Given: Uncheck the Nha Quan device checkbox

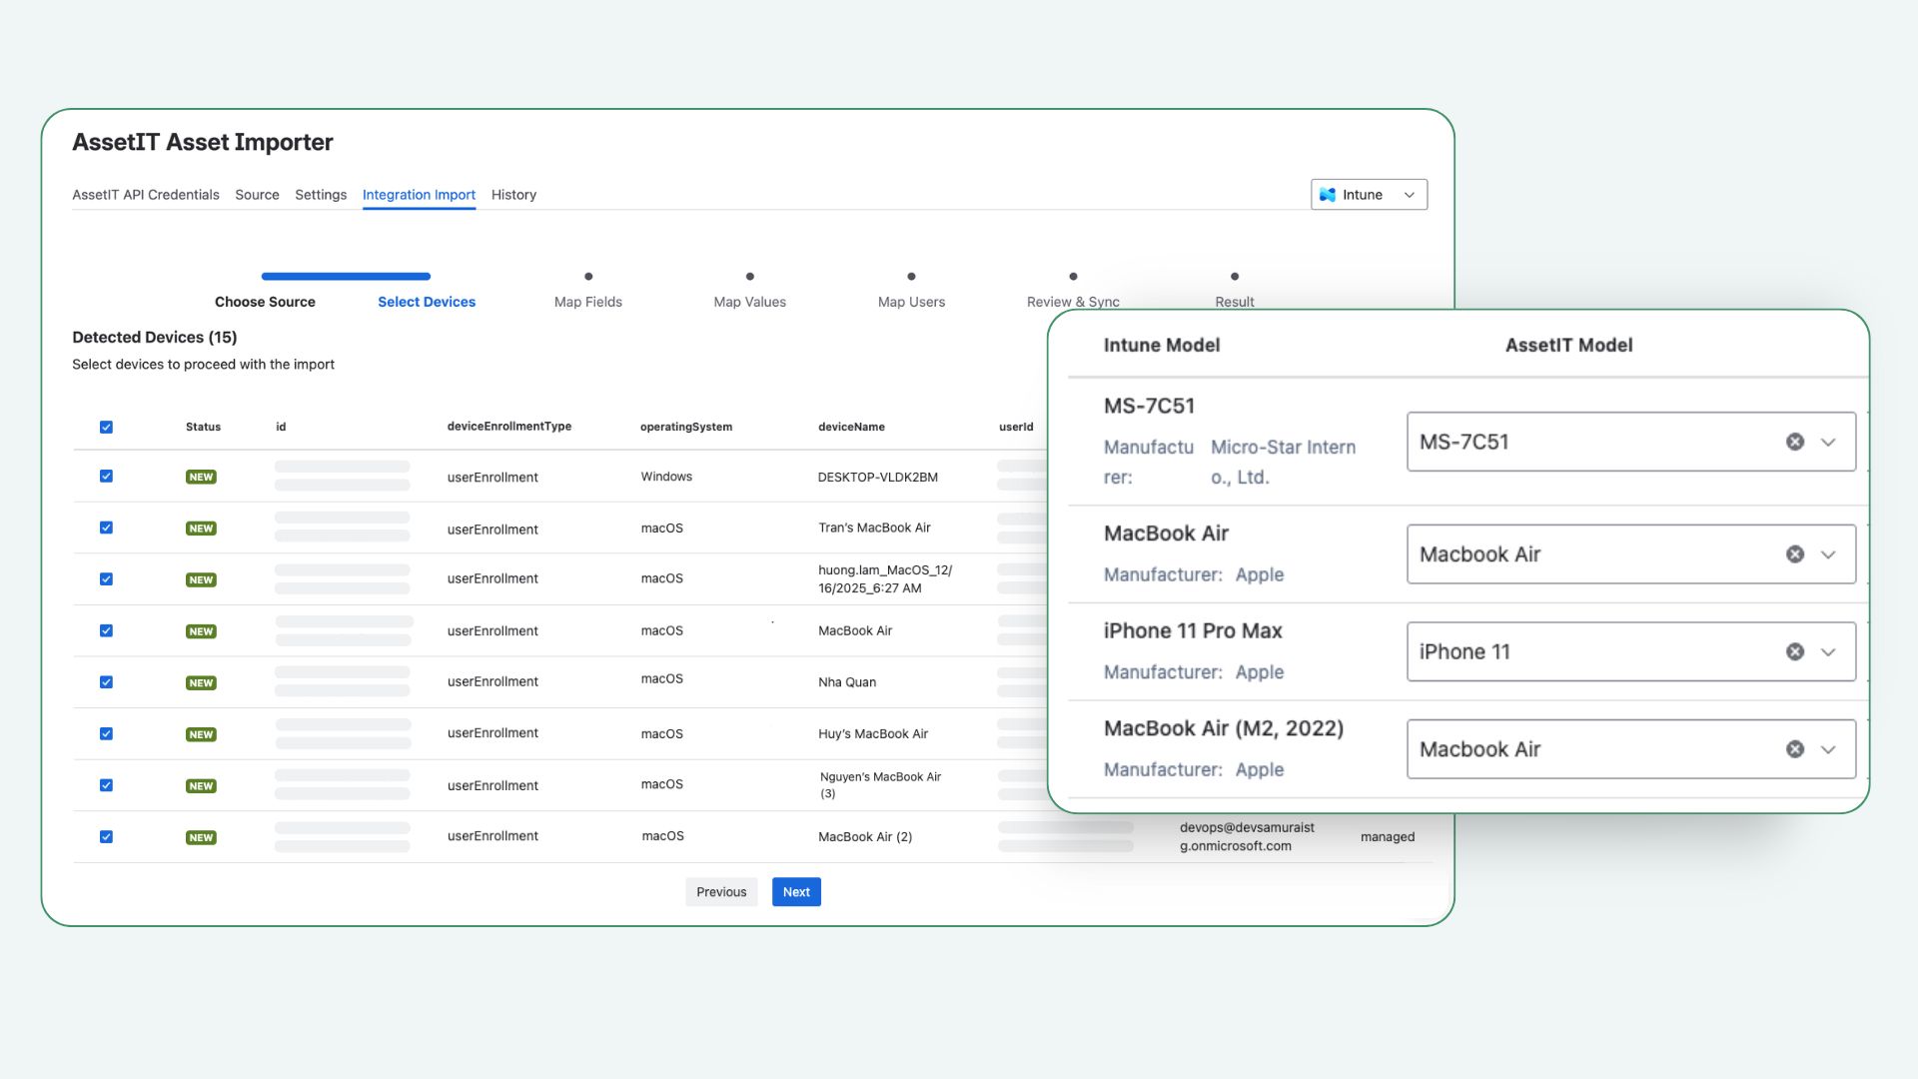Looking at the screenshot, I should (106, 682).
